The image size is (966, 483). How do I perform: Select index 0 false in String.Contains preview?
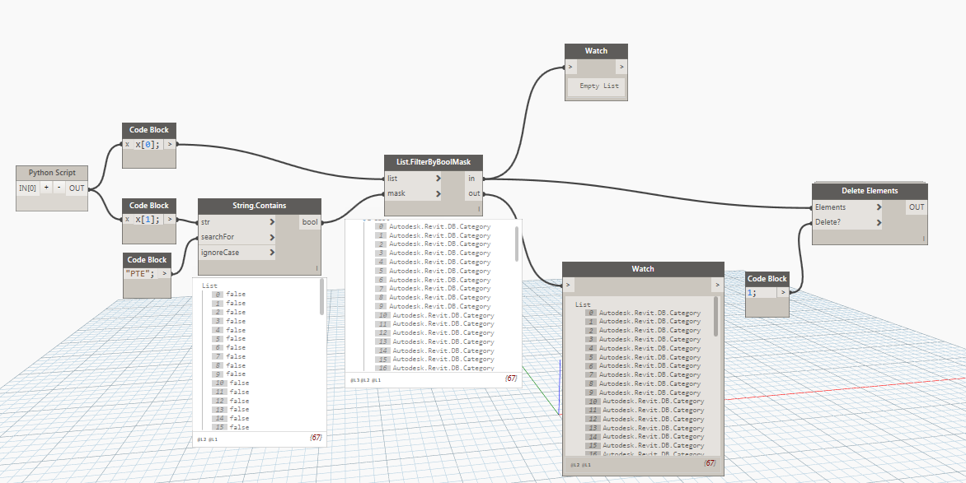tap(228, 294)
